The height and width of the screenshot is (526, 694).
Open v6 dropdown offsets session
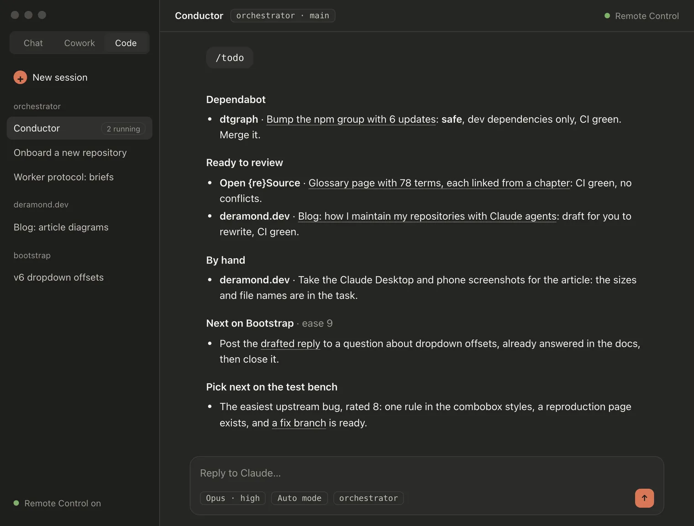79,278
